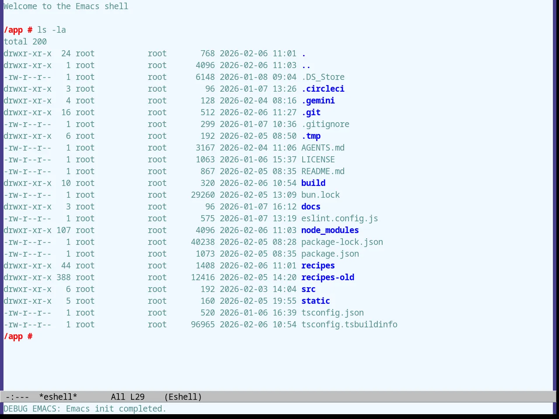Click the 40238 size of package-lock.json
Screen dimensions: 559x419
[x=203, y=242]
